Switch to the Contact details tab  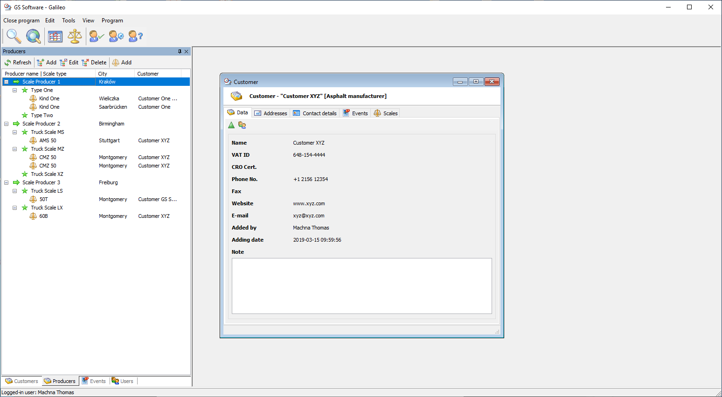point(315,113)
